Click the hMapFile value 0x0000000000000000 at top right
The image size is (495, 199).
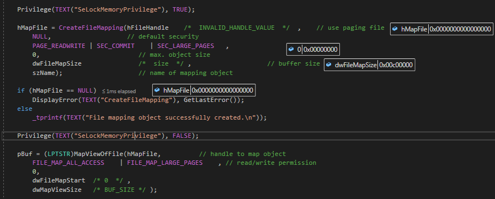coord(460,29)
